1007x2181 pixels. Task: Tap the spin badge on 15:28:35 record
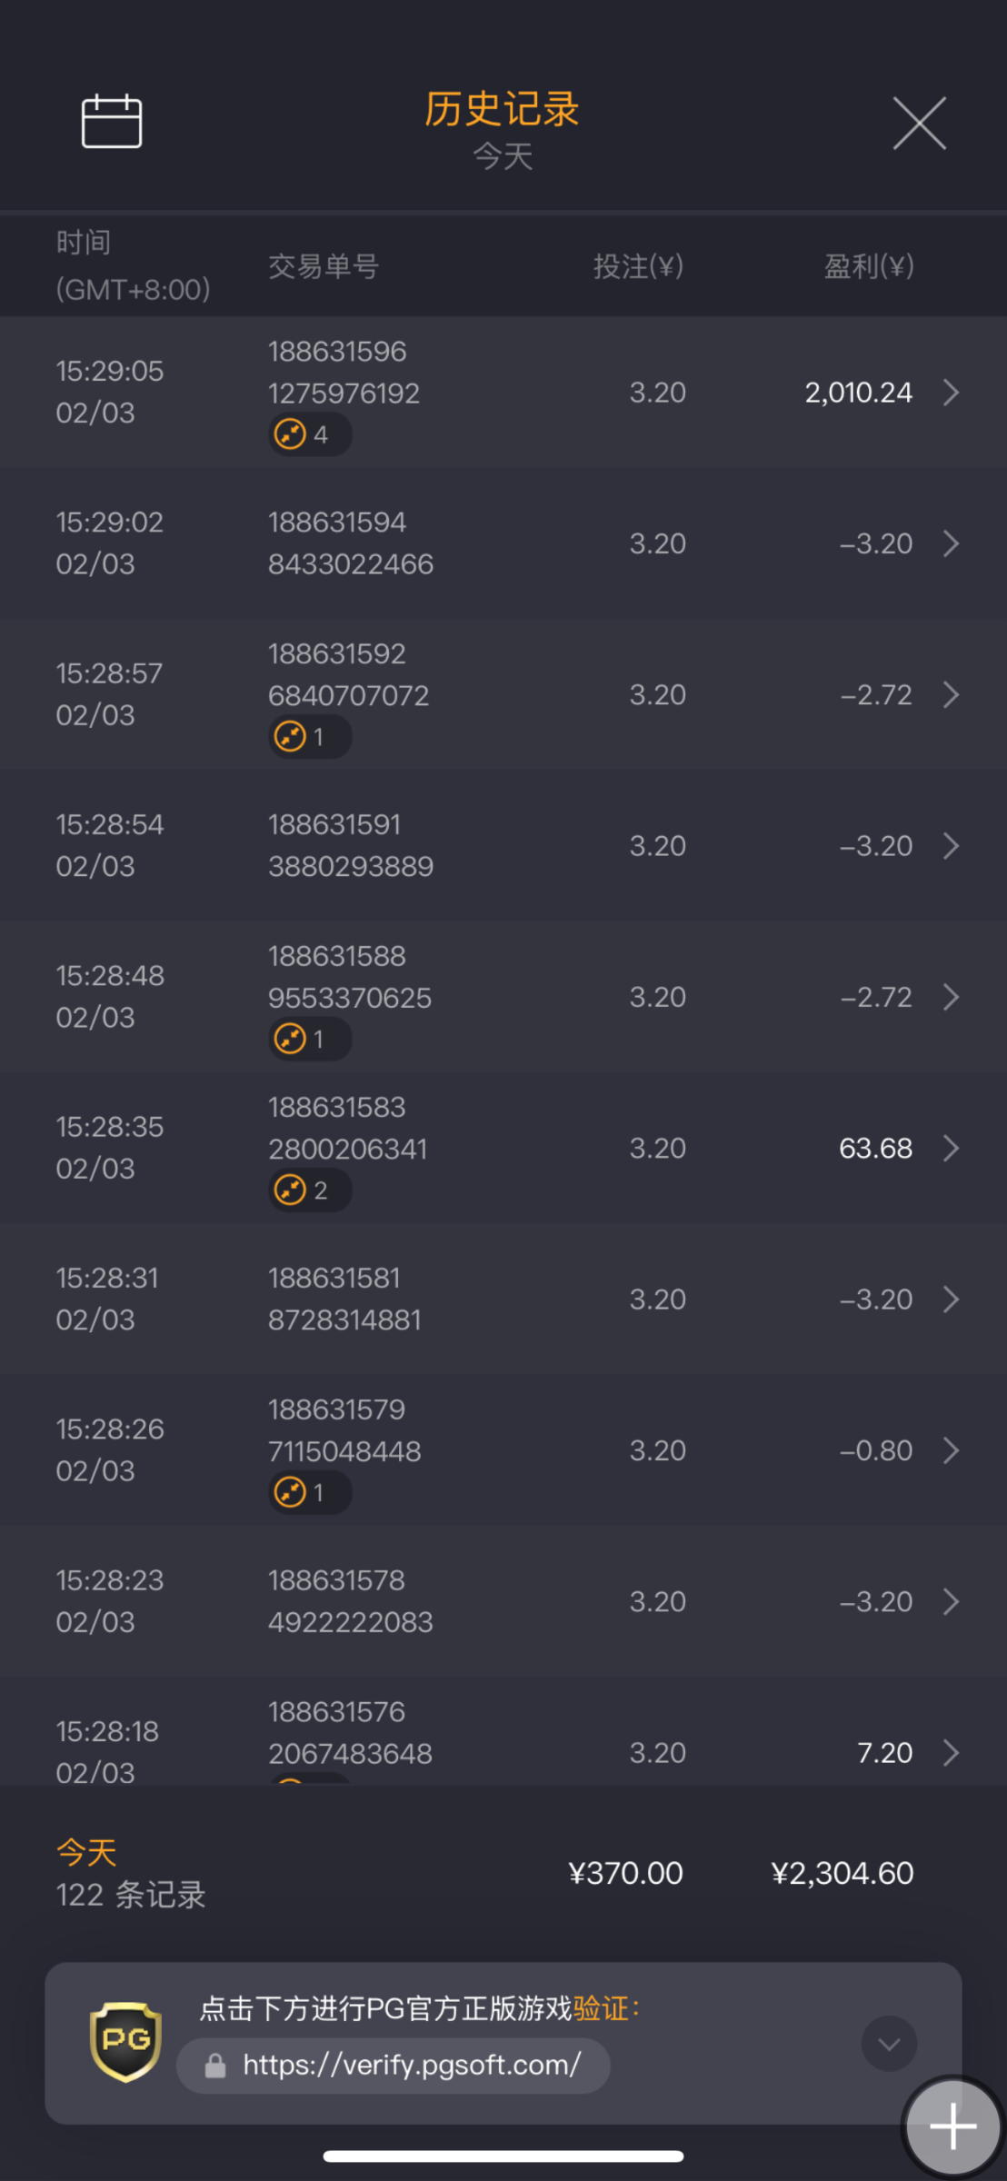point(308,1190)
